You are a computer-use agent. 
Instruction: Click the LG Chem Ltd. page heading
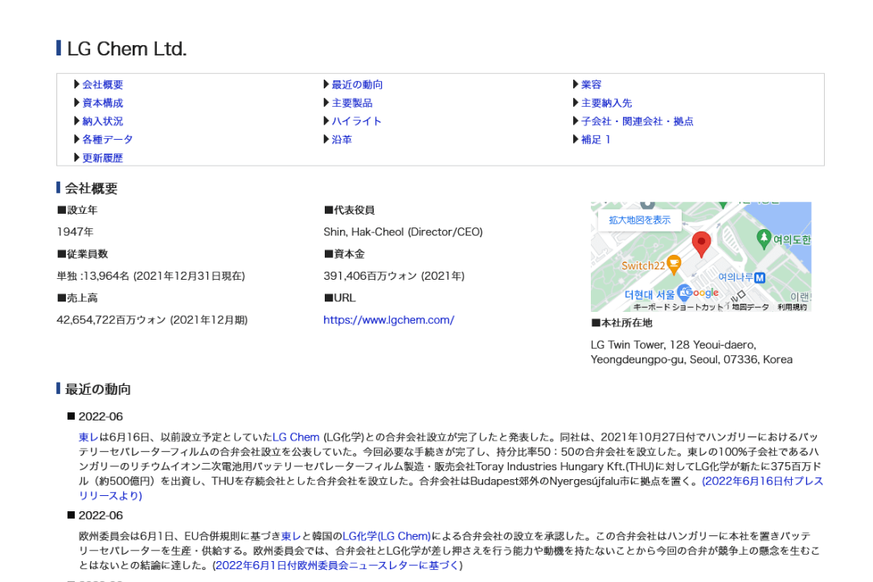[127, 49]
